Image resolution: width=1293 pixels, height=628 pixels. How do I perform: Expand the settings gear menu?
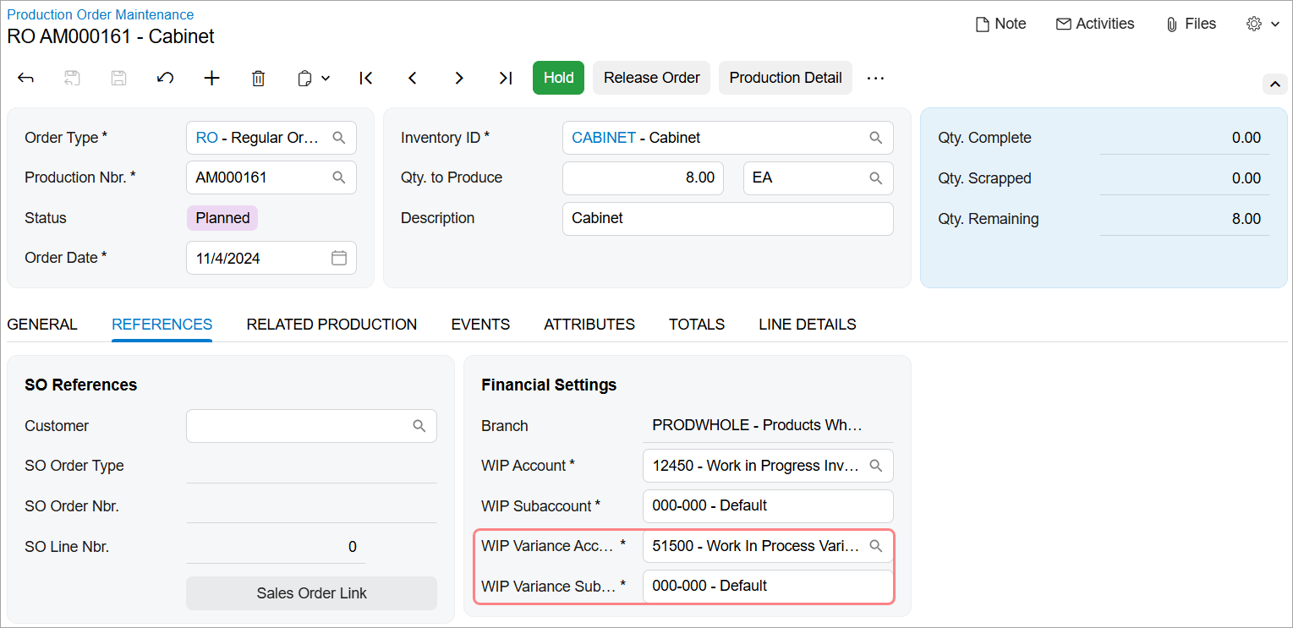click(1263, 24)
